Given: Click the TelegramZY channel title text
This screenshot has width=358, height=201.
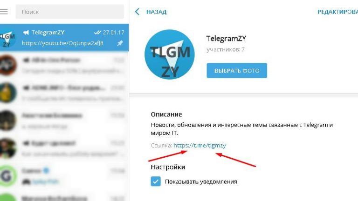Looking at the screenshot, I should coord(226,39).
